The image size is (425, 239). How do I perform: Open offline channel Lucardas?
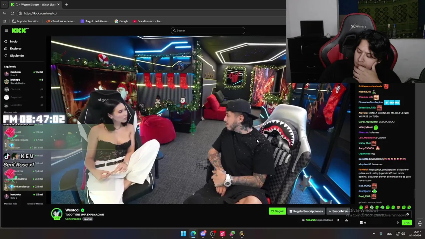click(23, 105)
